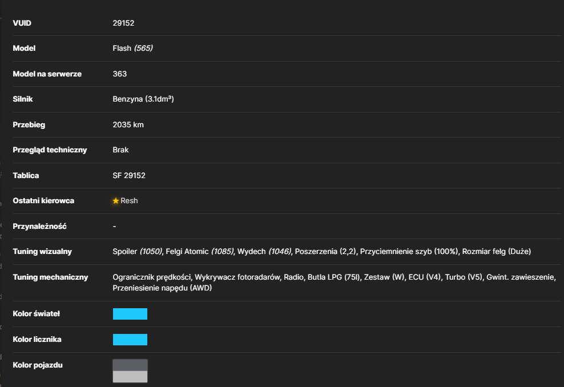The image size is (564, 387).
Task: Click the VUID value 29152
Action: point(123,23)
